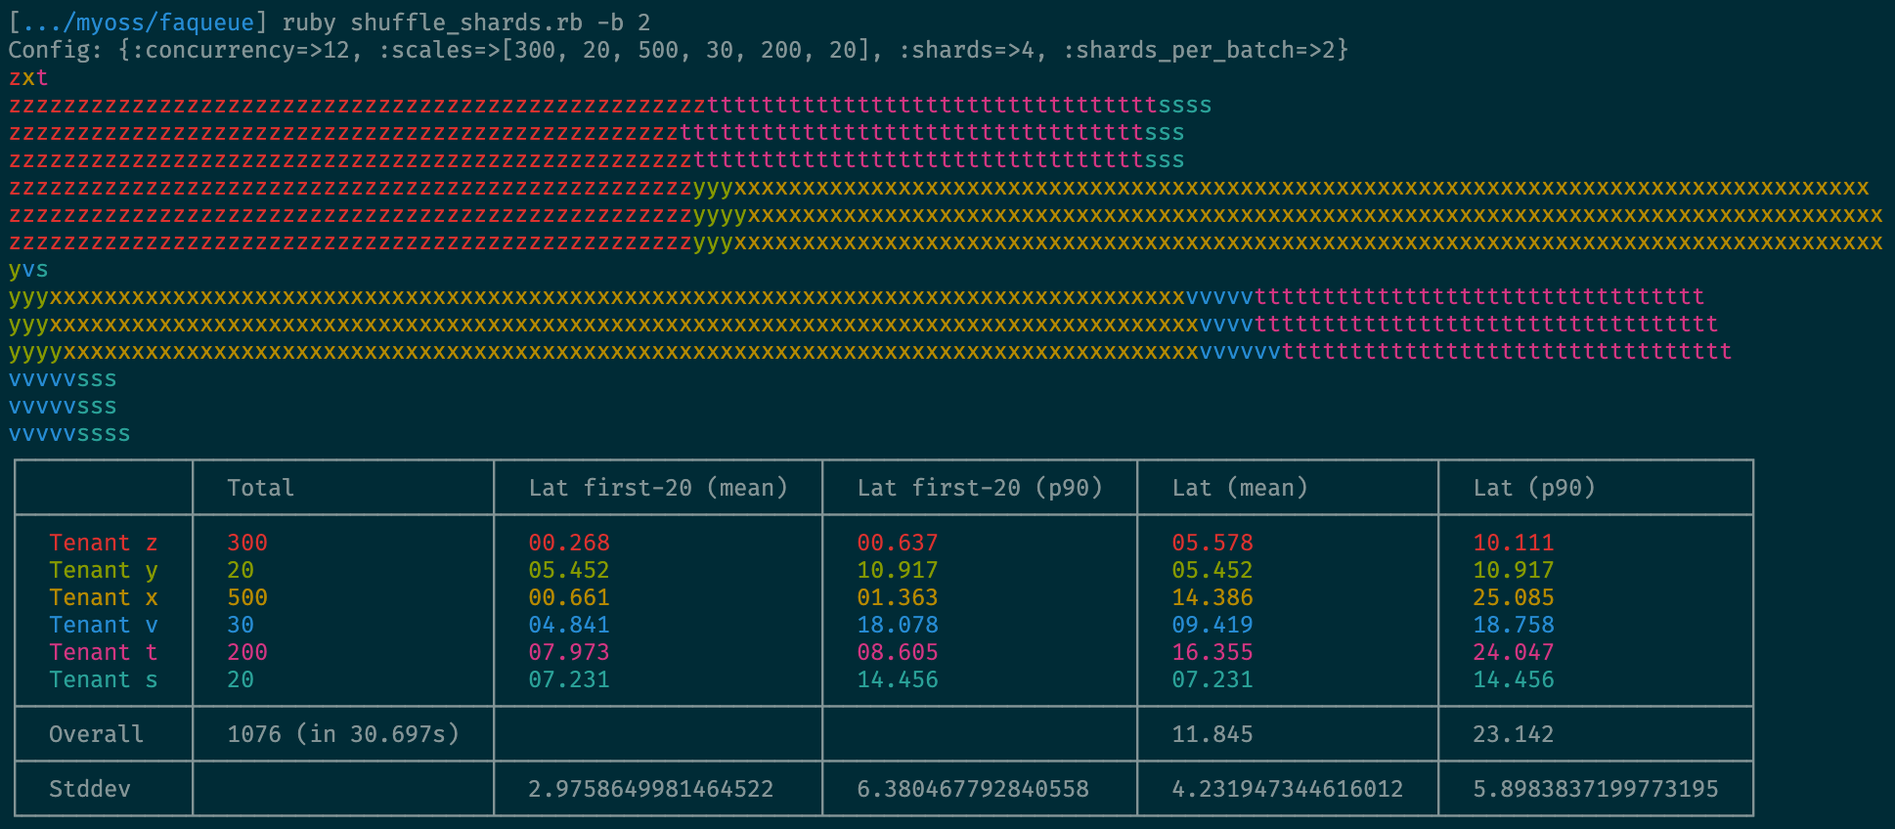Click the stddev value '6.380467792840558'
Viewport: 1895px width, 829px height.
click(973, 789)
